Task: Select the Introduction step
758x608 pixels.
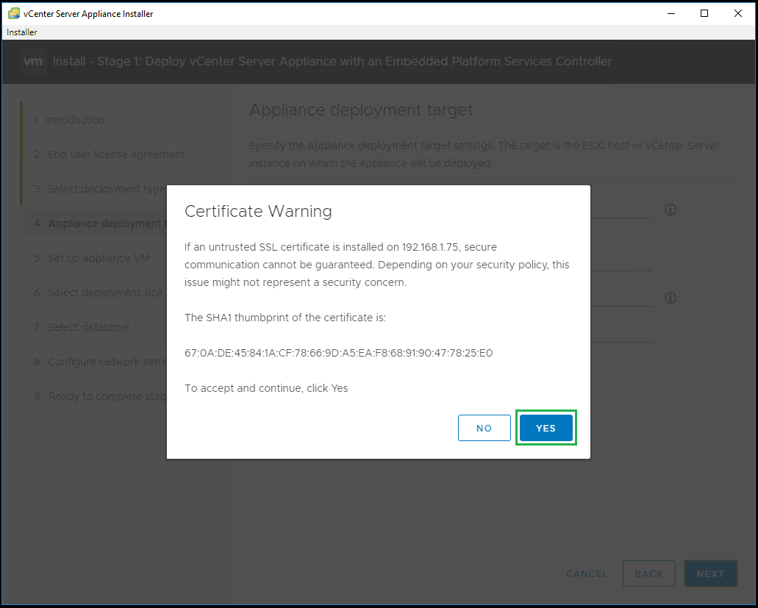Action: (x=75, y=120)
